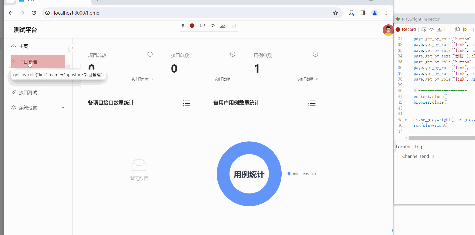Click the browser forward arrow
Viewport: 475px width, 235px height.
click(x=22, y=13)
